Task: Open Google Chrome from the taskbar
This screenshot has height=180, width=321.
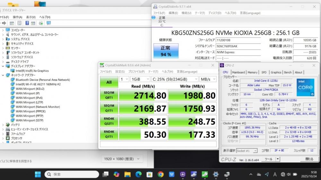Action: pos(161,174)
